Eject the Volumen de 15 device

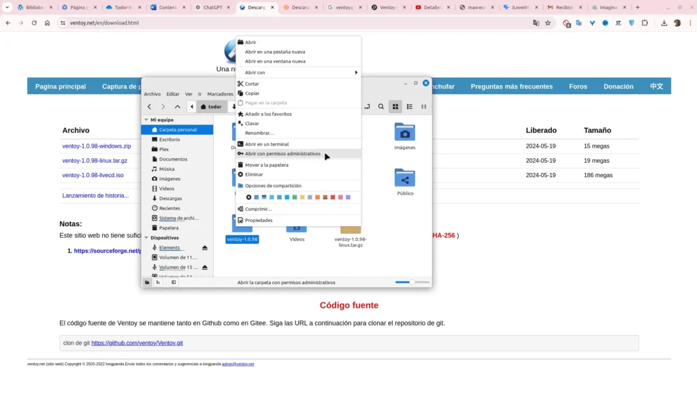[205, 267]
